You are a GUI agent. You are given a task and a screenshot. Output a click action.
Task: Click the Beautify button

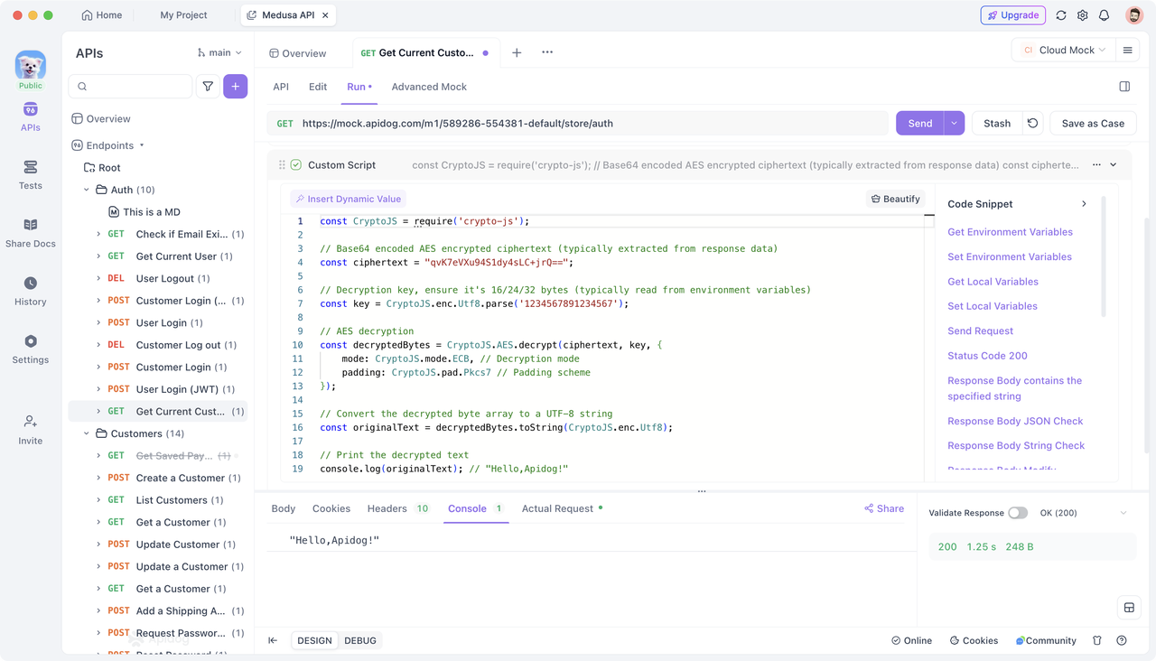pyautogui.click(x=895, y=199)
